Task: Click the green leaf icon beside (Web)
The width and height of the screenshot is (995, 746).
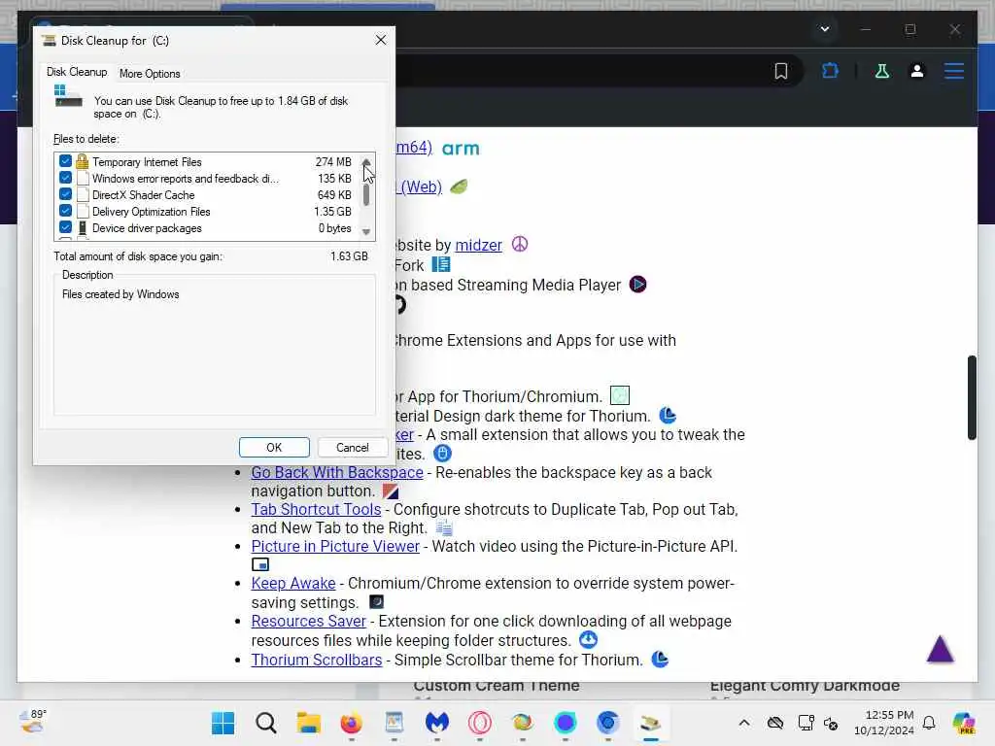Action: click(x=459, y=186)
